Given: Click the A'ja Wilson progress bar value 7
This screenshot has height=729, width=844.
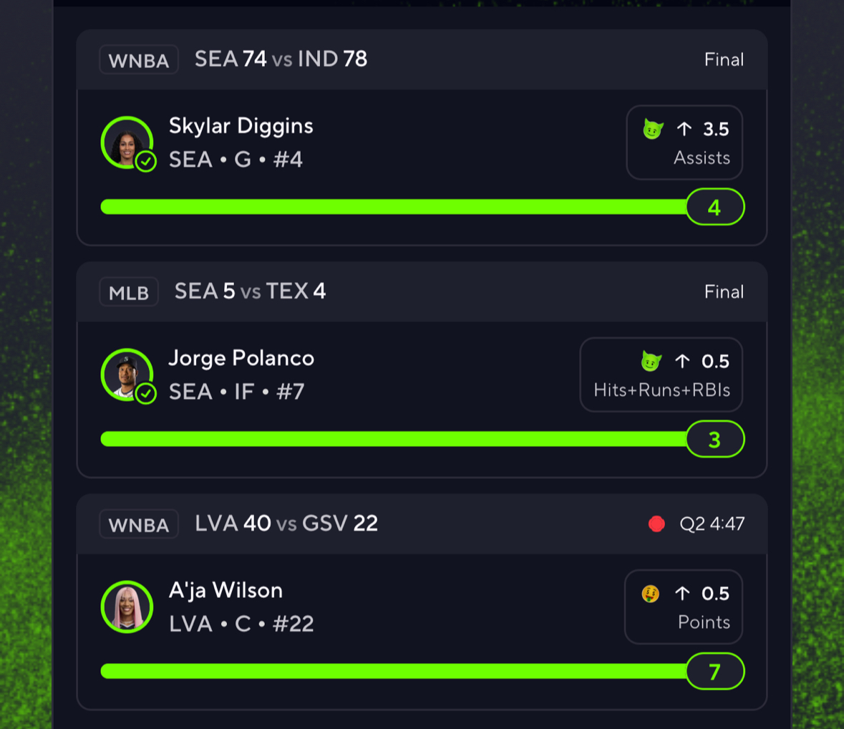Looking at the screenshot, I should (715, 672).
